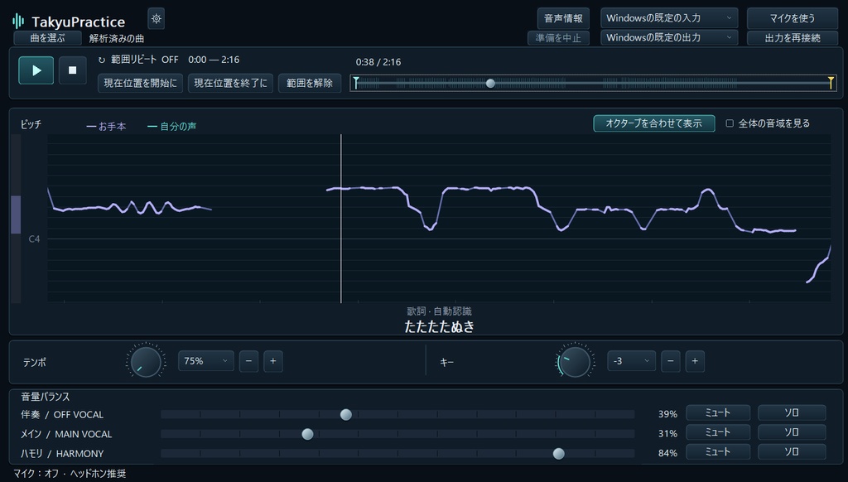Start playback with the play button

36,70
